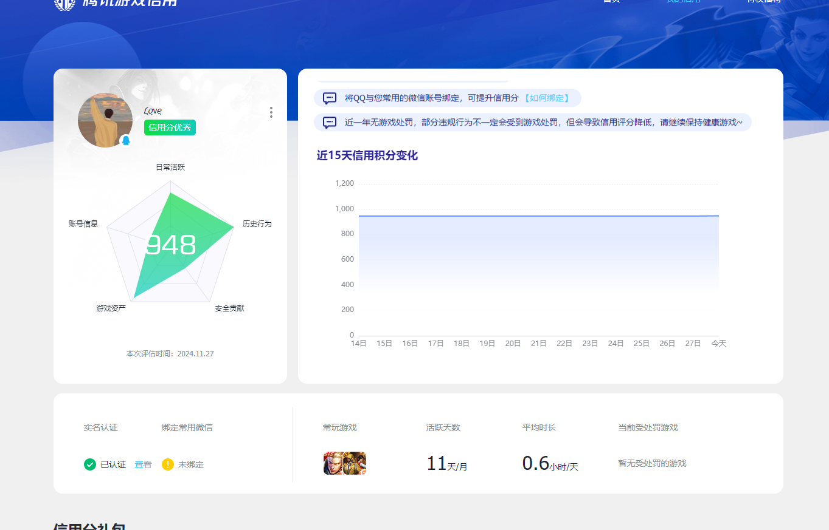
Task: Click the 将QQ与您常用的微信账号绑定 tip text
Action: coord(431,98)
